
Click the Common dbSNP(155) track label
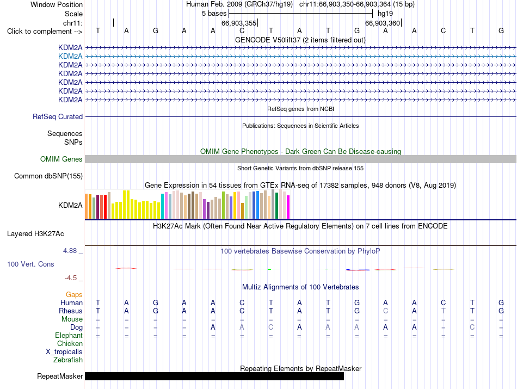[x=48, y=176]
